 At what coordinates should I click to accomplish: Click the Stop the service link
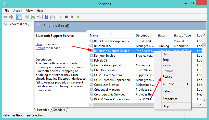(38, 44)
